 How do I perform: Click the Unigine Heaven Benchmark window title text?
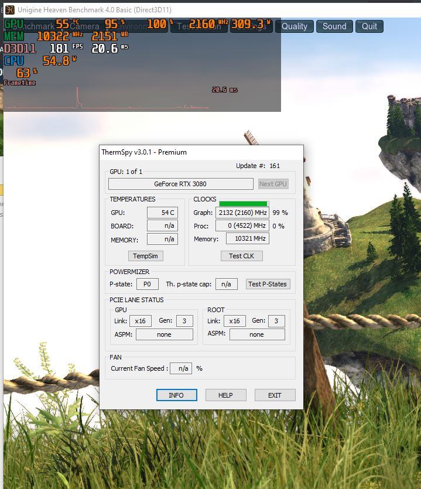[x=94, y=10]
